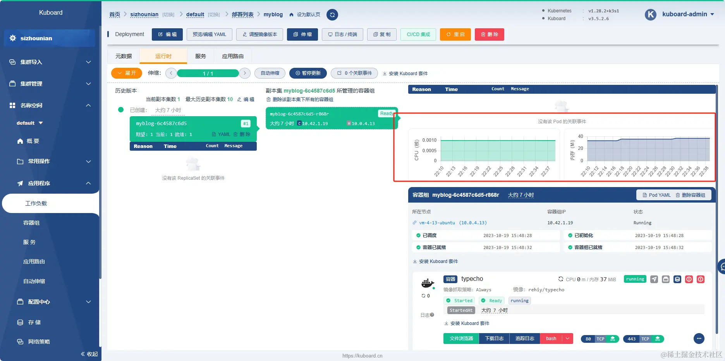This screenshot has height=361, width=725.
Task: Increase replicas with right arrow
Action: pyautogui.click(x=245, y=73)
